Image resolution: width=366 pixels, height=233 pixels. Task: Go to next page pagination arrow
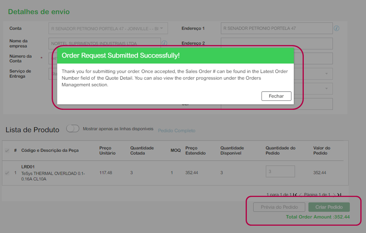334,195
